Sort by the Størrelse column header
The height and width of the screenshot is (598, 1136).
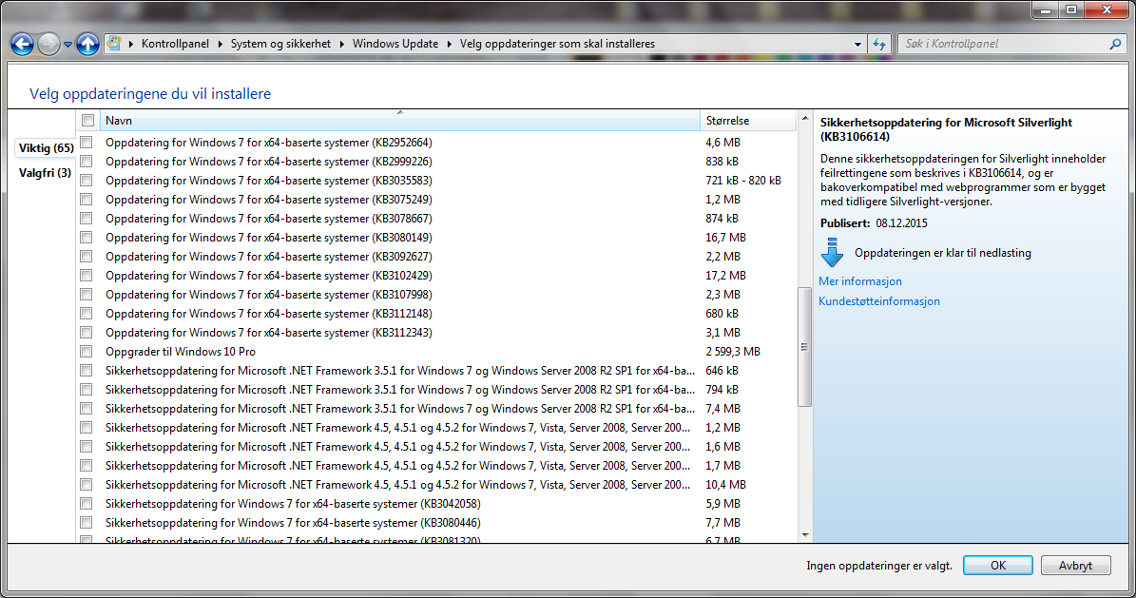pyautogui.click(x=748, y=121)
